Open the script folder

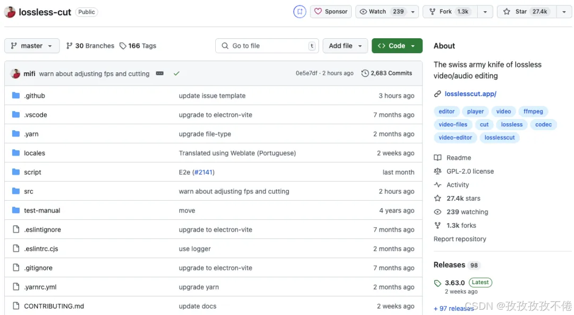(x=32, y=172)
